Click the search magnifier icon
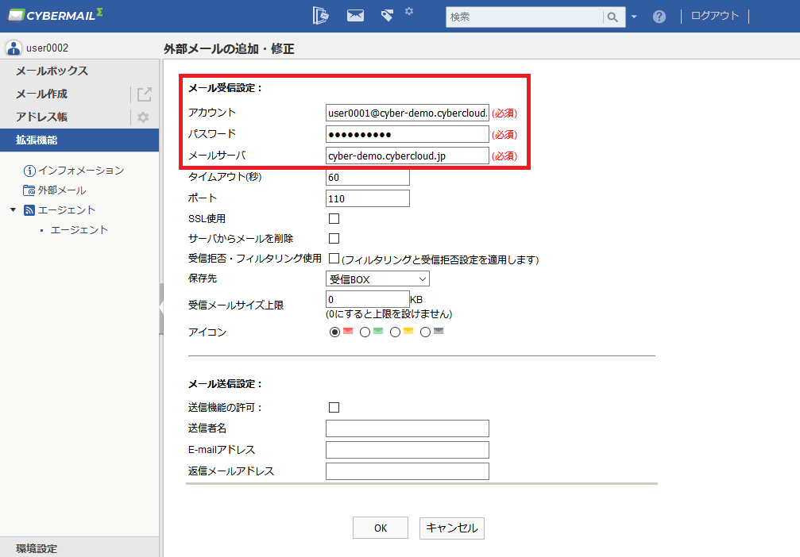Viewport: 800px width, 557px height. click(x=613, y=17)
